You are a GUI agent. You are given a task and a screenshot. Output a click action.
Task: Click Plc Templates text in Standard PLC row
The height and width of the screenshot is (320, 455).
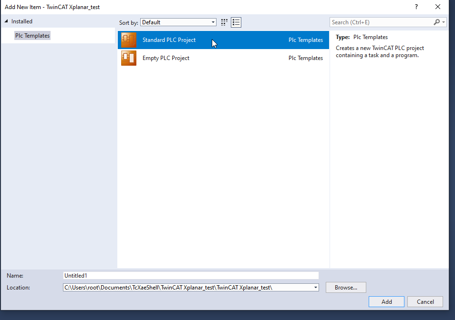click(x=306, y=40)
